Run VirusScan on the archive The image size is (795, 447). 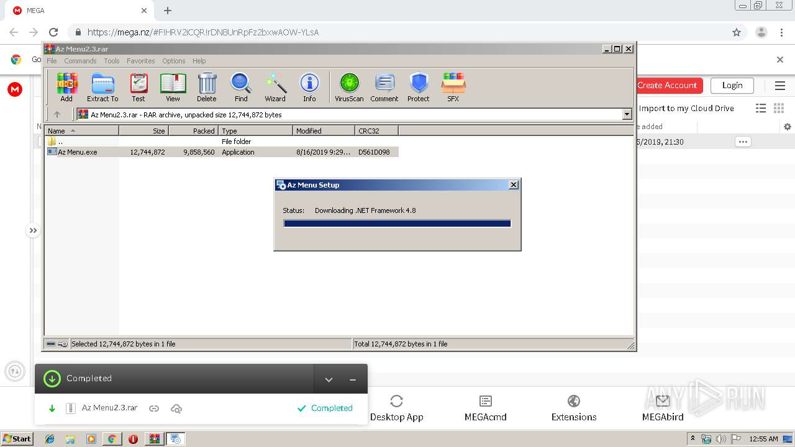tap(349, 87)
